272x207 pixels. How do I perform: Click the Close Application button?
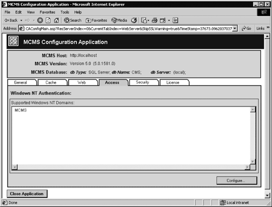click(27, 193)
